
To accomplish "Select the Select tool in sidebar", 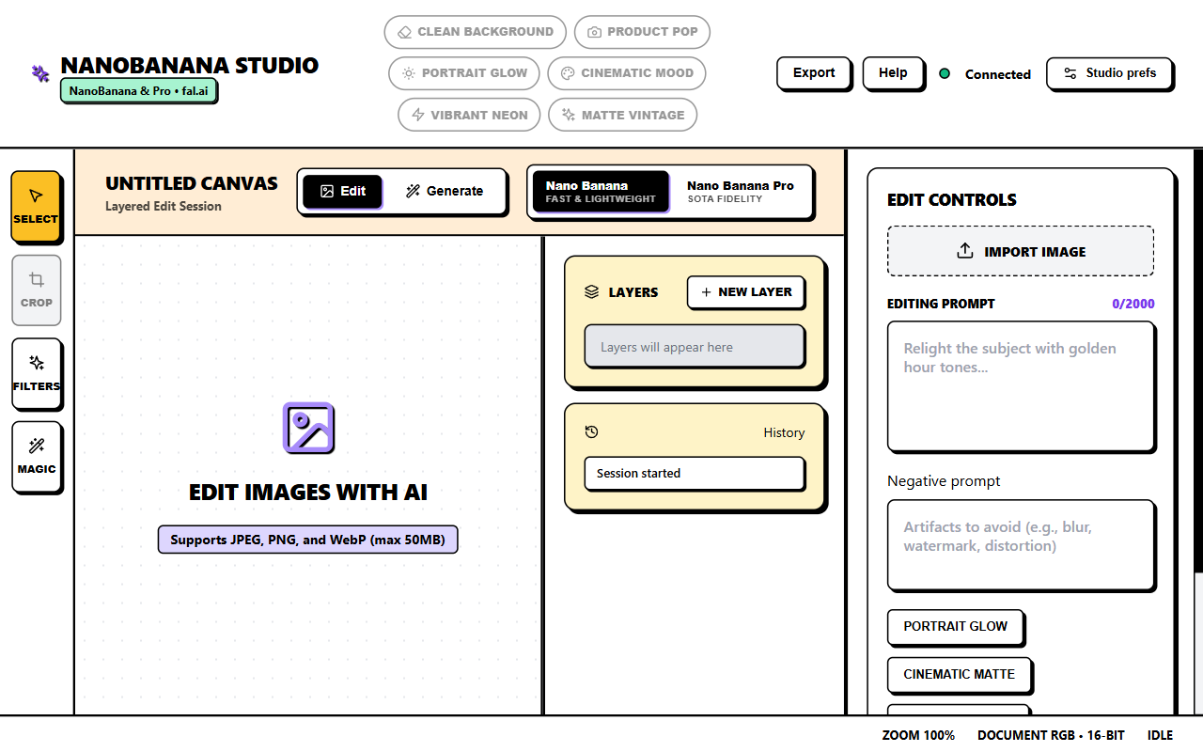I will [x=36, y=206].
